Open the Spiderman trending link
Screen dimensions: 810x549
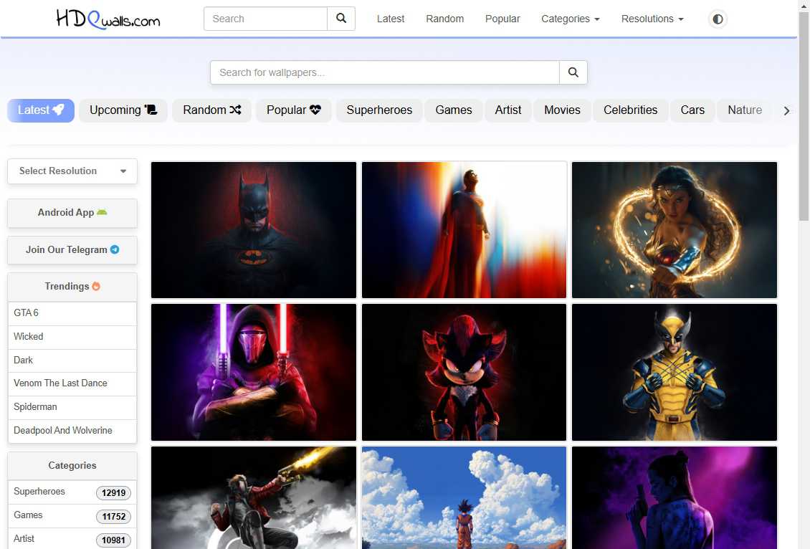click(x=72, y=408)
